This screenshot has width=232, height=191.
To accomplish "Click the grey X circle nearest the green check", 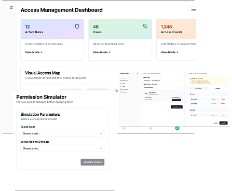I will (151, 128).
